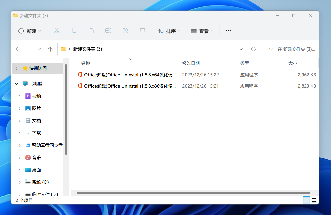
Task: Click the Share icon in toolbar
Action: point(125,31)
